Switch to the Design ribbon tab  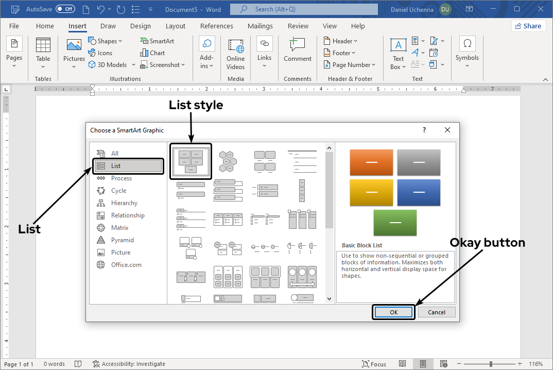point(141,26)
